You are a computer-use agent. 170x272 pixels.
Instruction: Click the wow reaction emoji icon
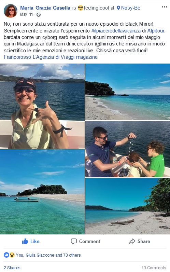coord(12,255)
